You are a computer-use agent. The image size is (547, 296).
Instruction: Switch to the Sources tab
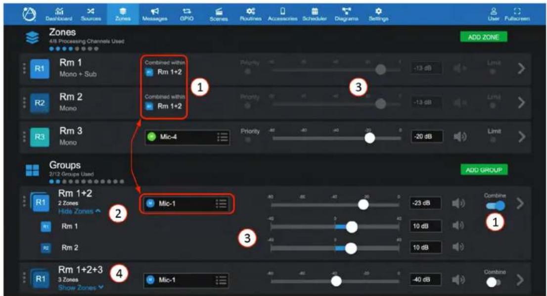pos(91,15)
